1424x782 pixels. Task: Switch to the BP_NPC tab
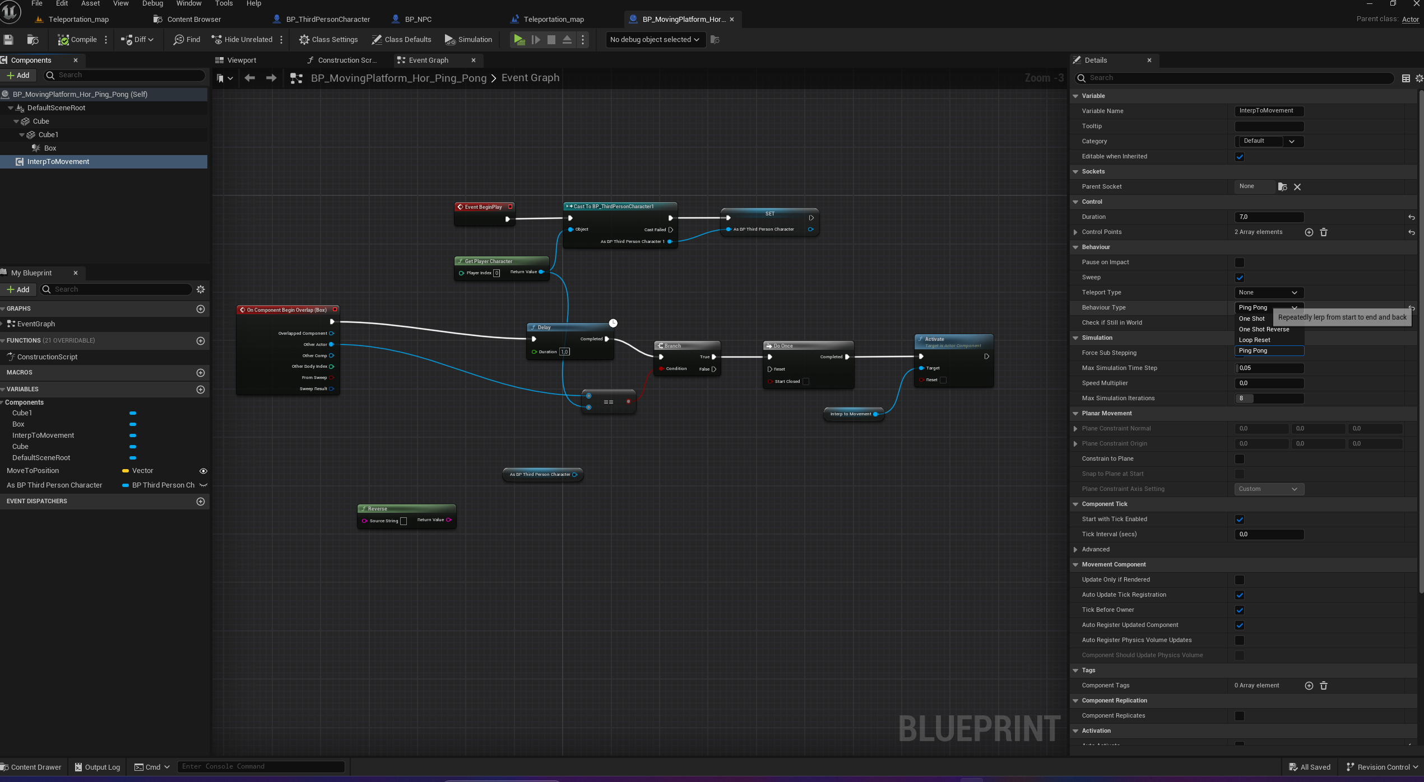point(418,18)
